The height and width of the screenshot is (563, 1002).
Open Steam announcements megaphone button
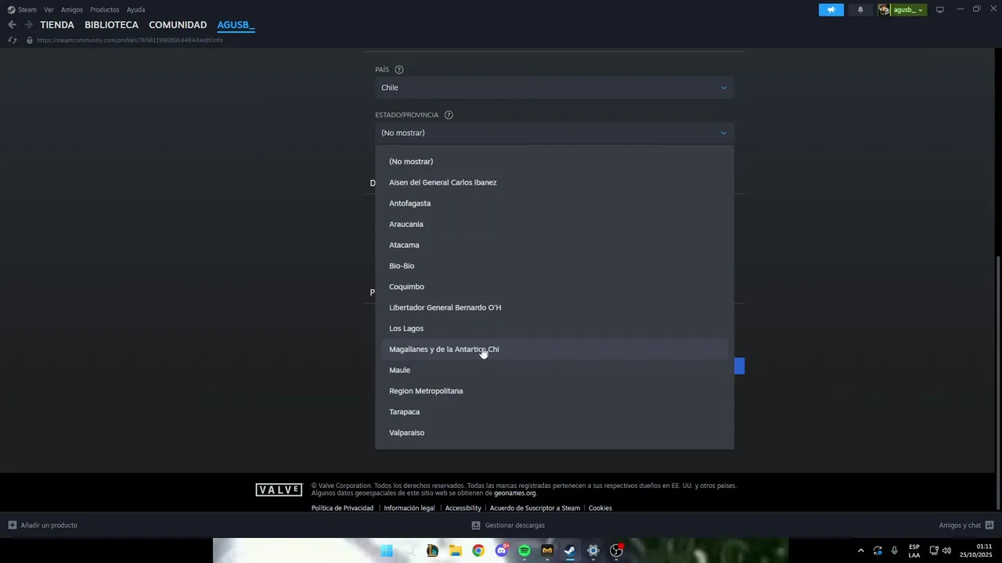pos(831,9)
